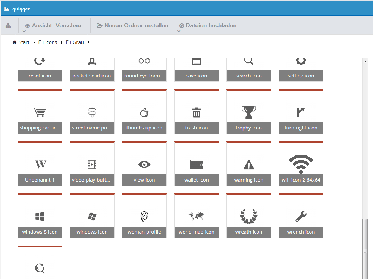Expand arrow after Icons breadcrumb
Screen dimensions: 373x279
62,42
